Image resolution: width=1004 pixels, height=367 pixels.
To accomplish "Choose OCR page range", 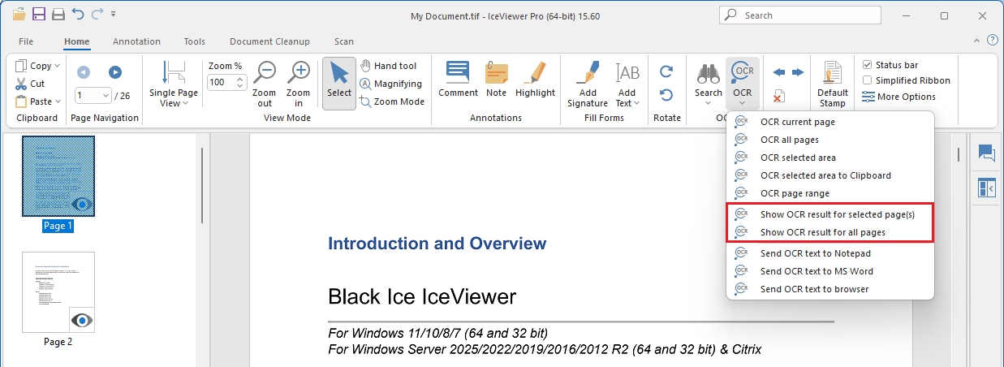I will click(829, 193).
